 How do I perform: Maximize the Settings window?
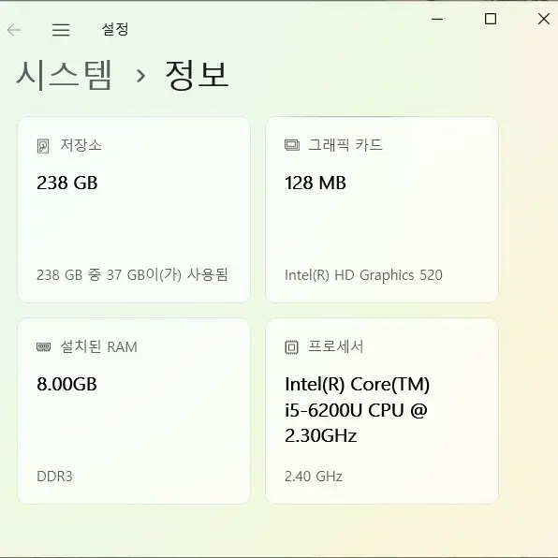tap(491, 19)
